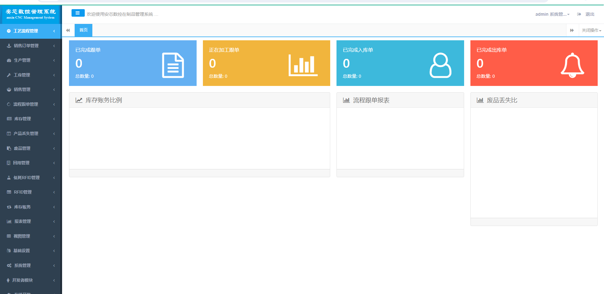Click the 回用管理 sidebar icon
The width and height of the screenshot is (604, 294).
coord(9,163)
